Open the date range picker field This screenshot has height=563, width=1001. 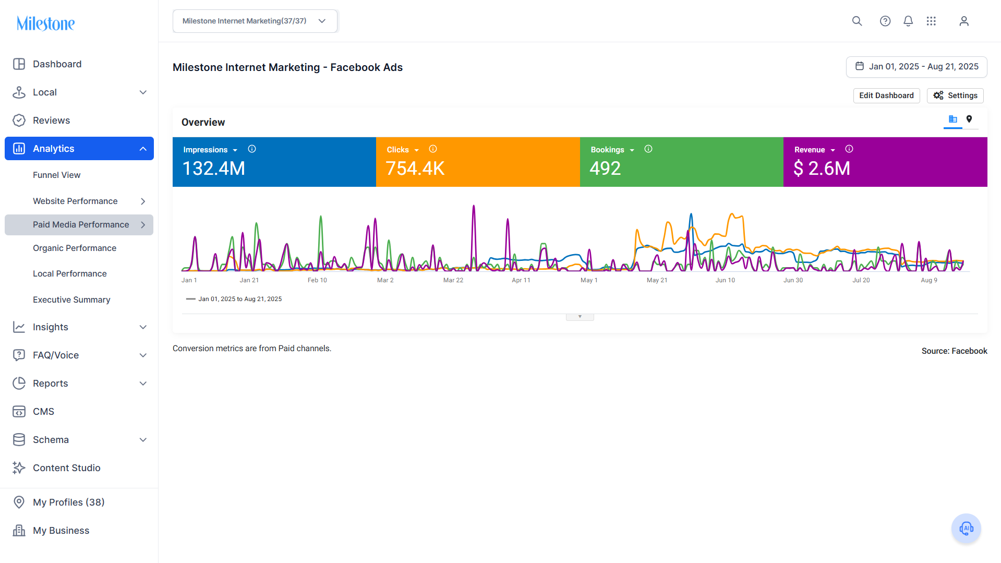click(916, 67)
